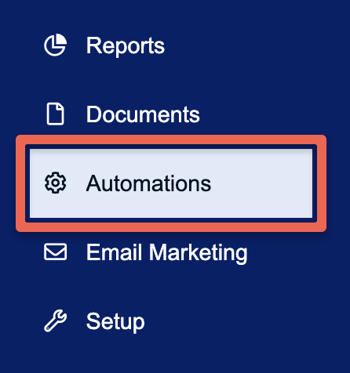Navigate to Documents via its file icon
This screenshot has width=350, height=373.
point(55,114)
